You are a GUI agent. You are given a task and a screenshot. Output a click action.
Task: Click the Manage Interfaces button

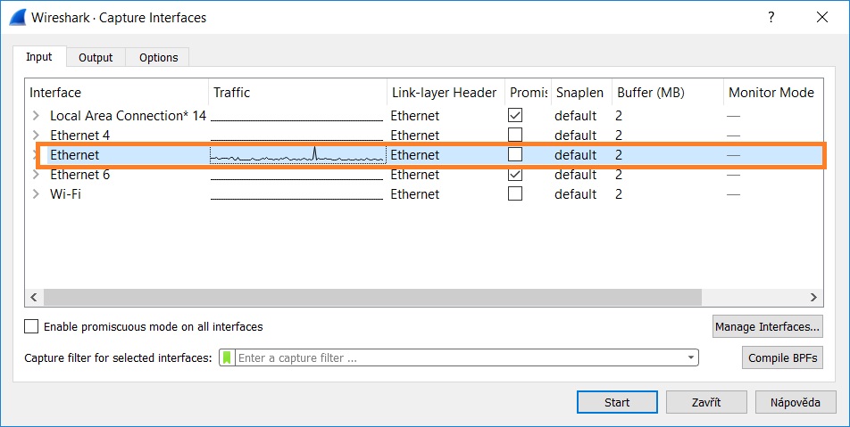(767, 327)
